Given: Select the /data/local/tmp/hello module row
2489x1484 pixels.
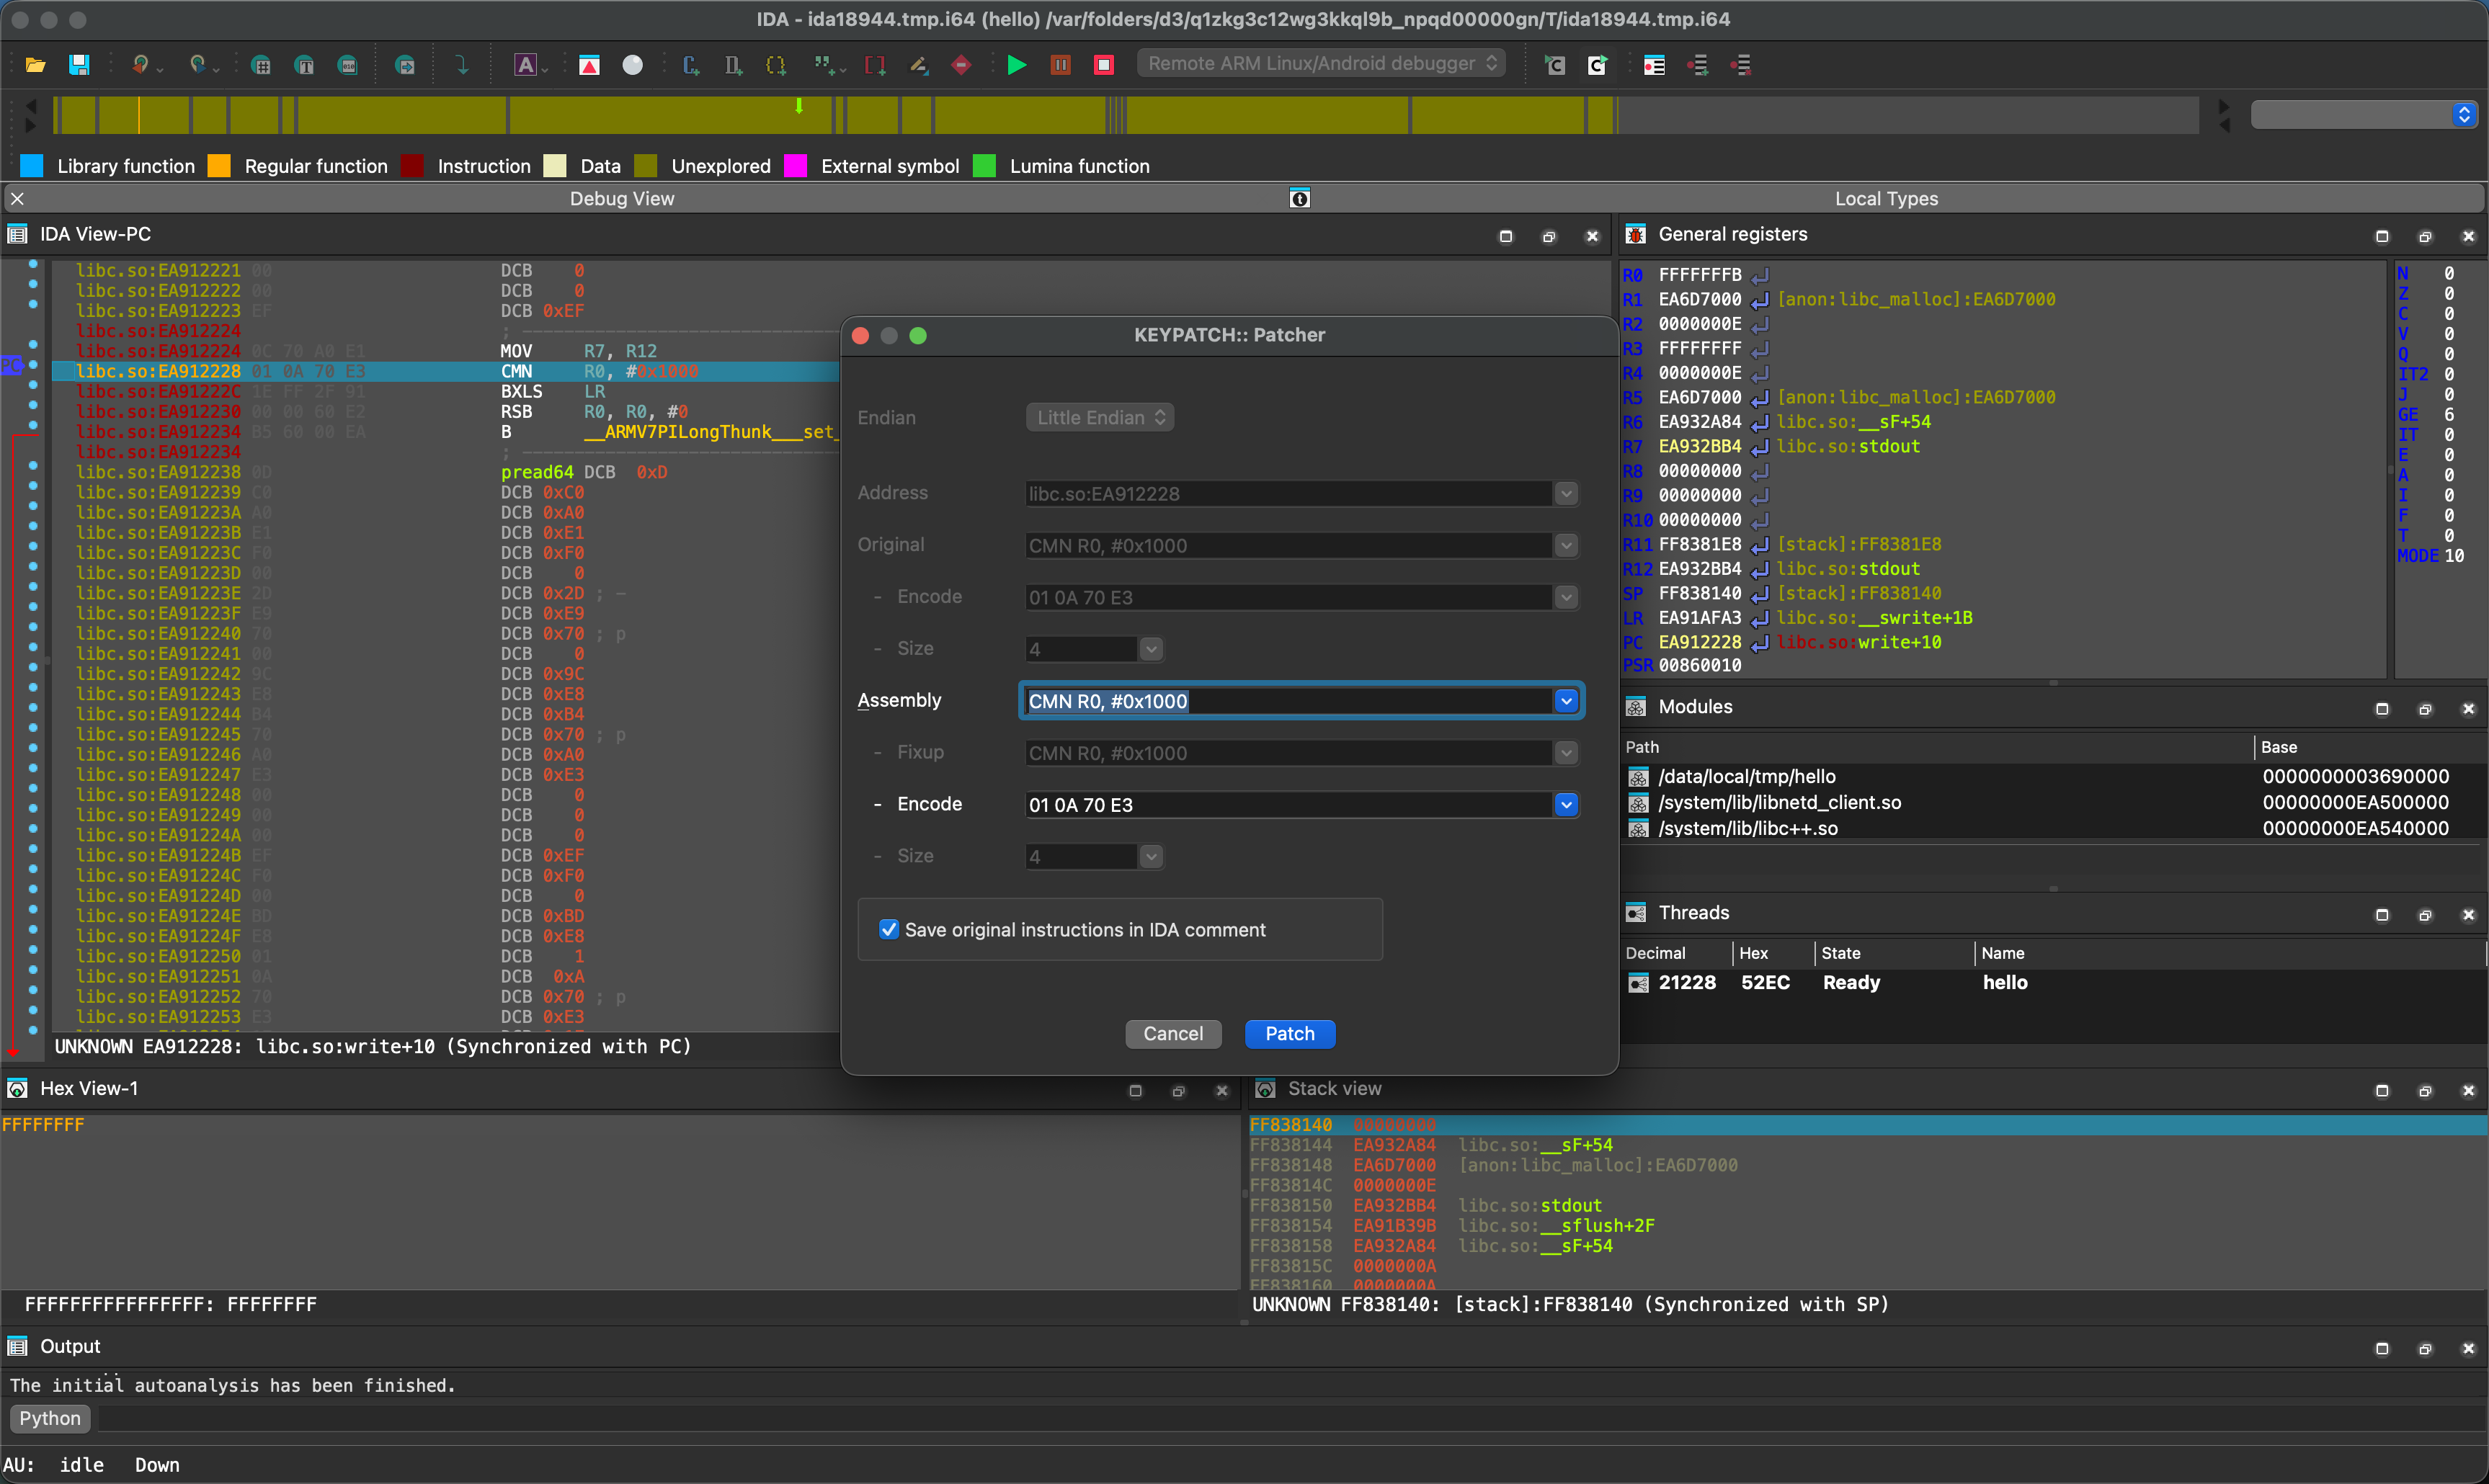Looking at the screenshot, I should click(1746, 776).
